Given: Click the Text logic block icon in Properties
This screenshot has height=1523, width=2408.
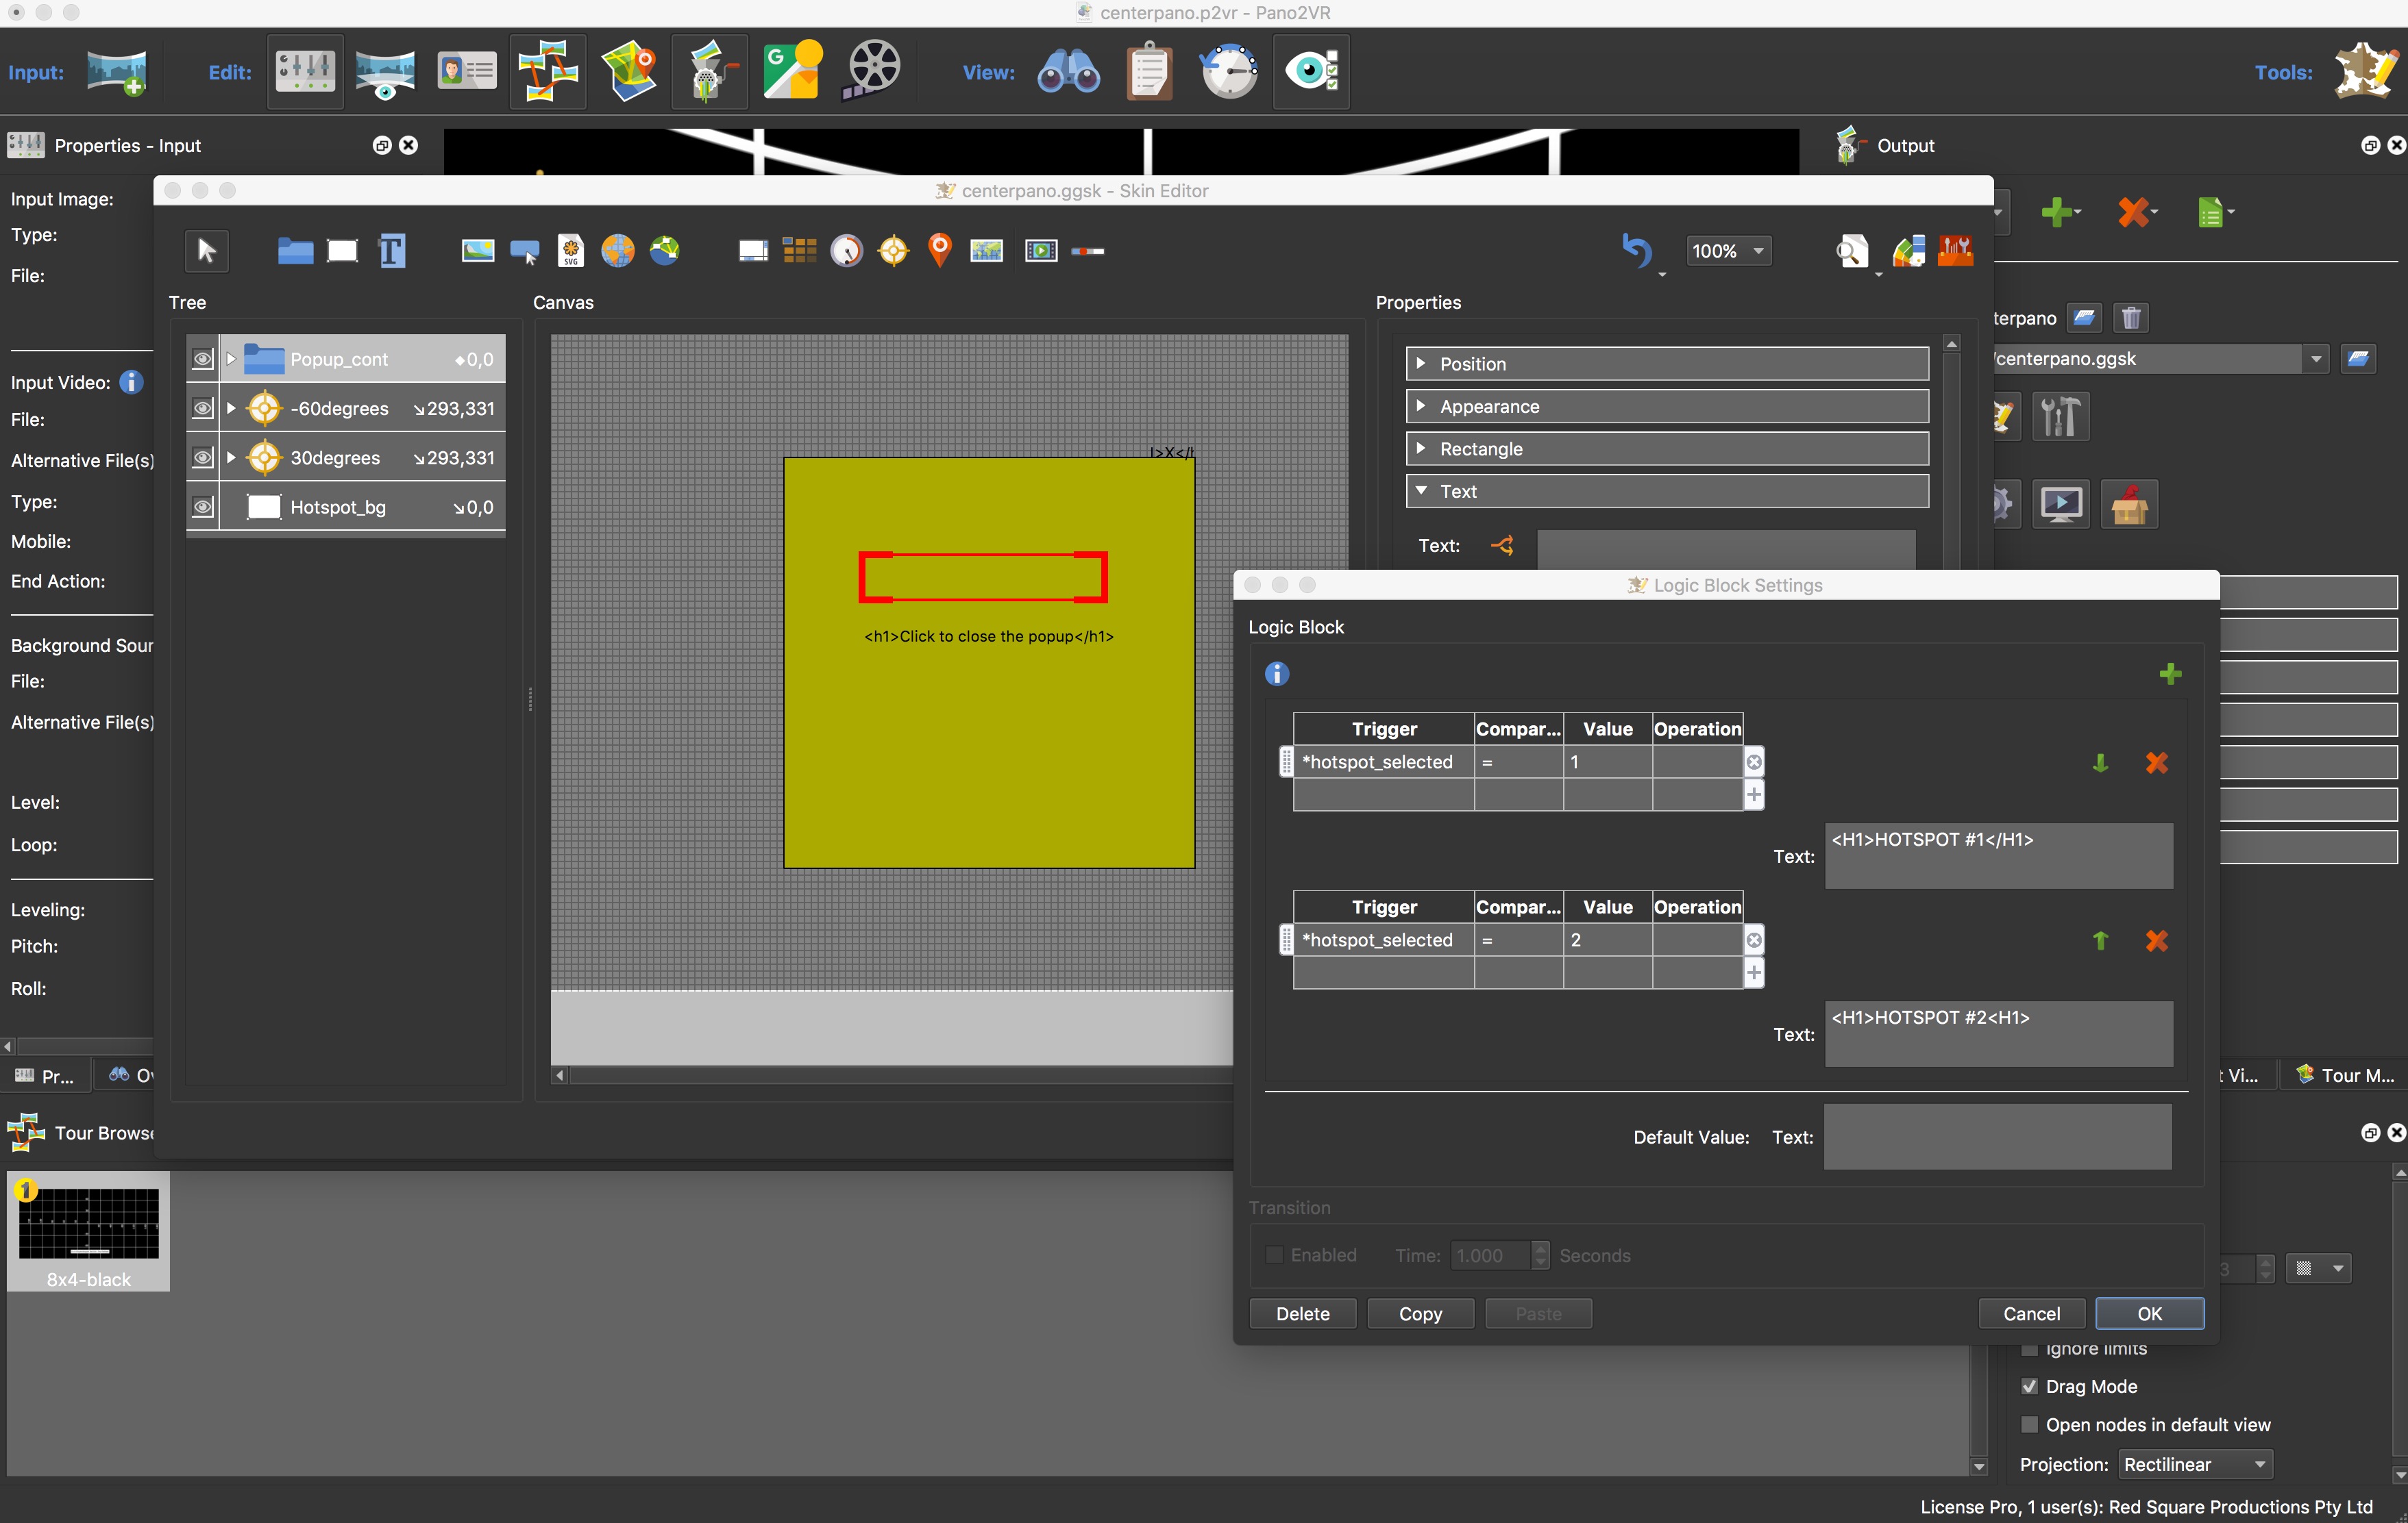Looking at the screenshot, I should click(x=1502, y=546).
